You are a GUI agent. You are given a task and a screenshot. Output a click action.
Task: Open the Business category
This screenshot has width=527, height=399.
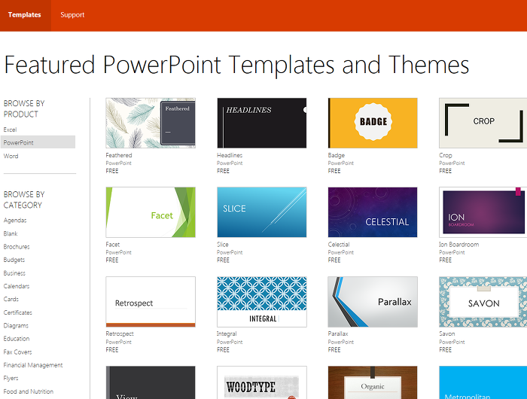tap(14, 273)
